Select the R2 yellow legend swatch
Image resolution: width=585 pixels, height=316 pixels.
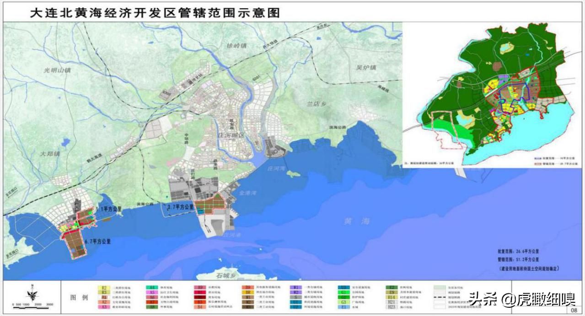104,288
